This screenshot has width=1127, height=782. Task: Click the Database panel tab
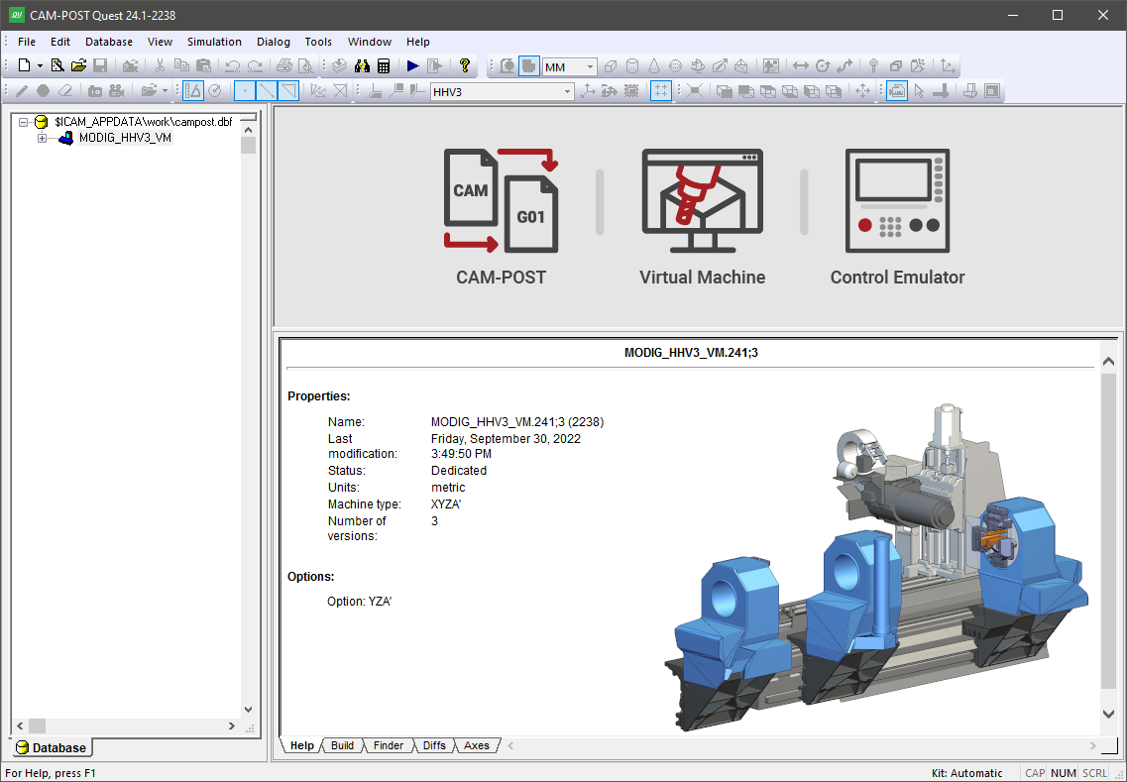point(51,747)
